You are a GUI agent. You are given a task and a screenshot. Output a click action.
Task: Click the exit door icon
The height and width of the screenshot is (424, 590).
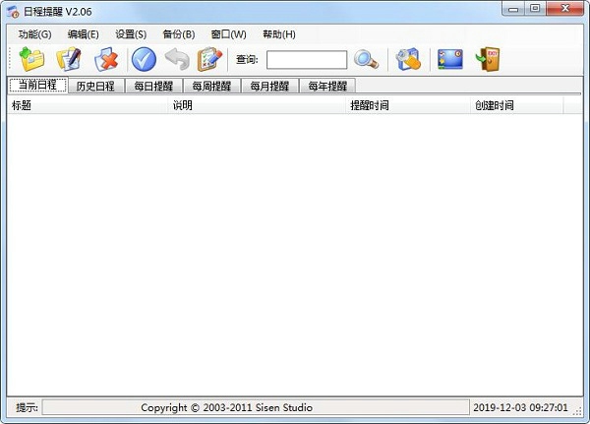coord(488,59)
